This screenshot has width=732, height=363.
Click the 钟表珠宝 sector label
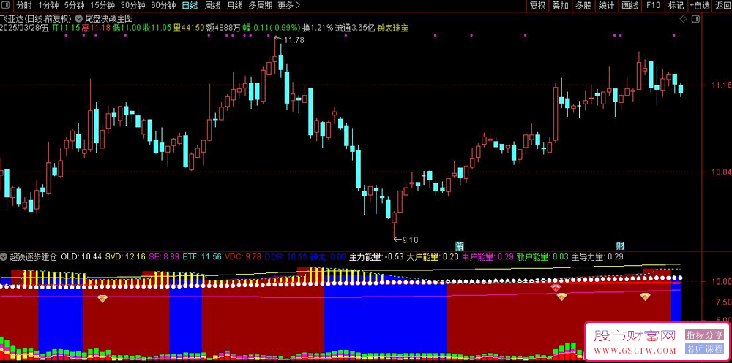[392, 28]
